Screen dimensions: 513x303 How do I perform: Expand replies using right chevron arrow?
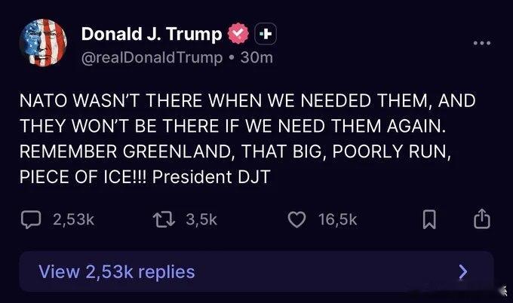[x=463, y=271]
